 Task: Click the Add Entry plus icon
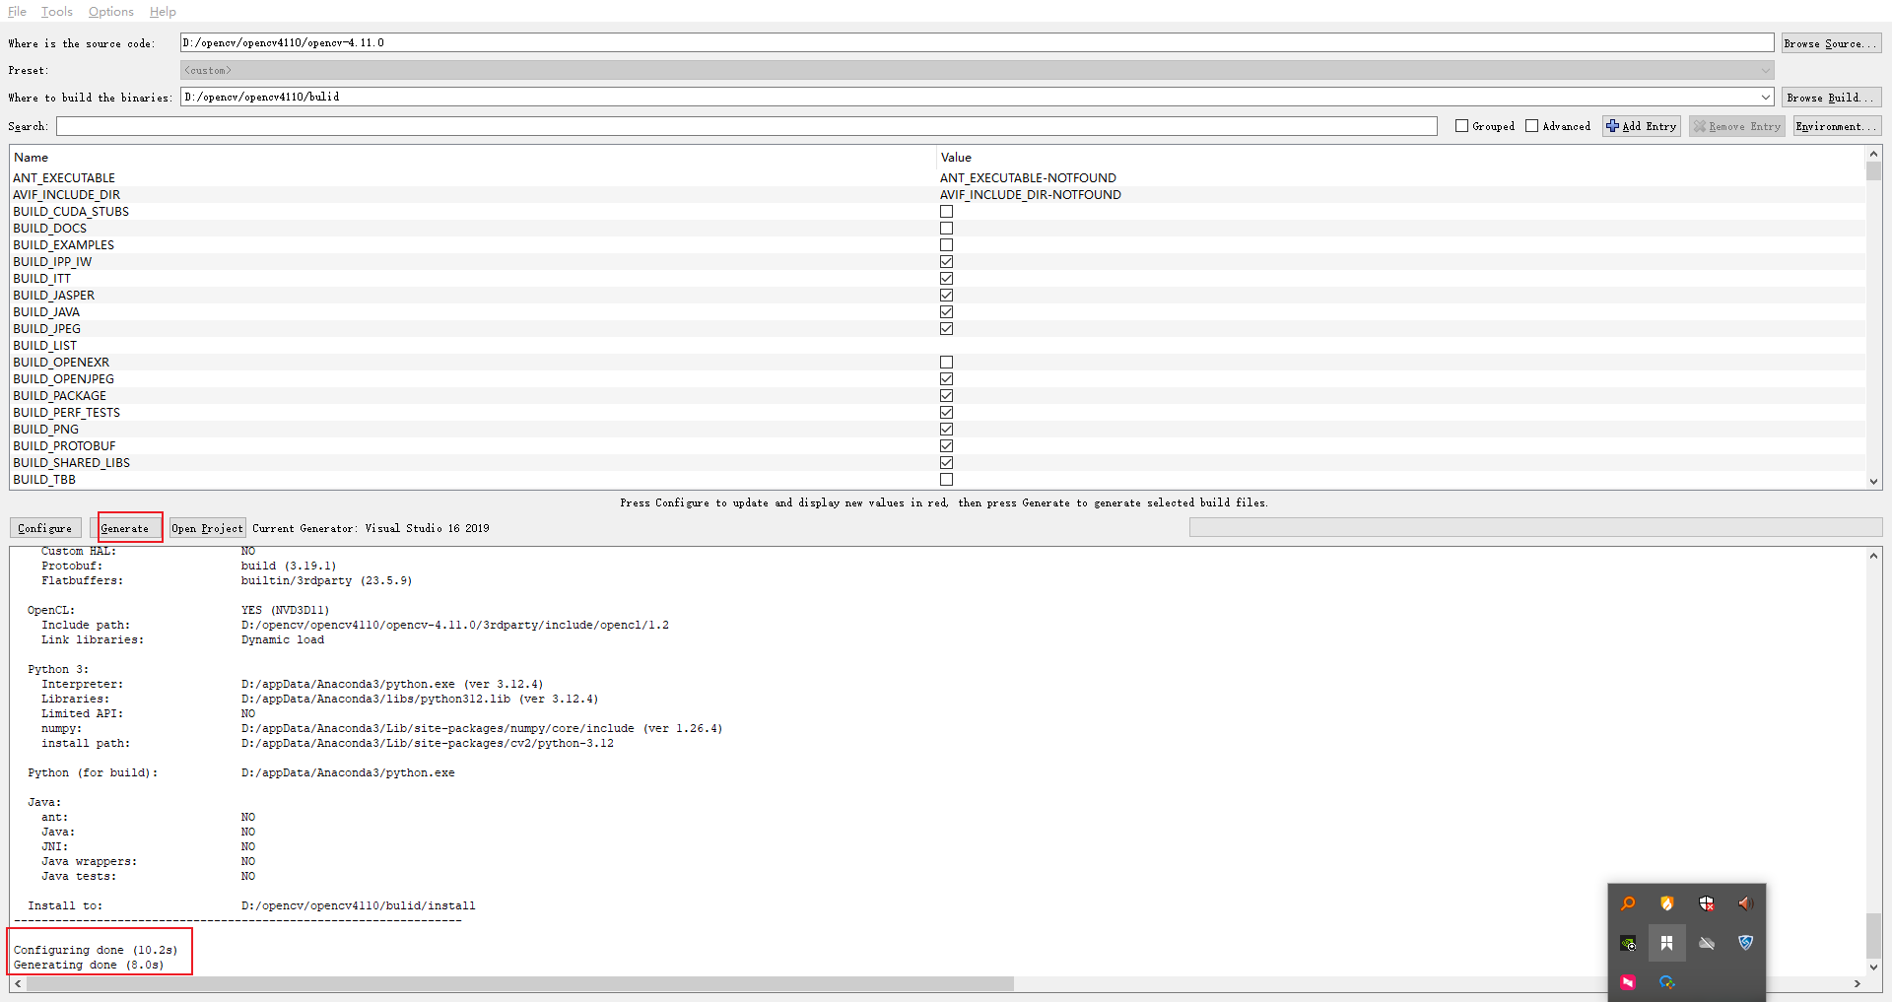1613,126
